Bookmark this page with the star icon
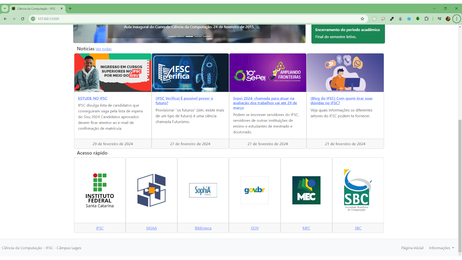 pos(362,19)
